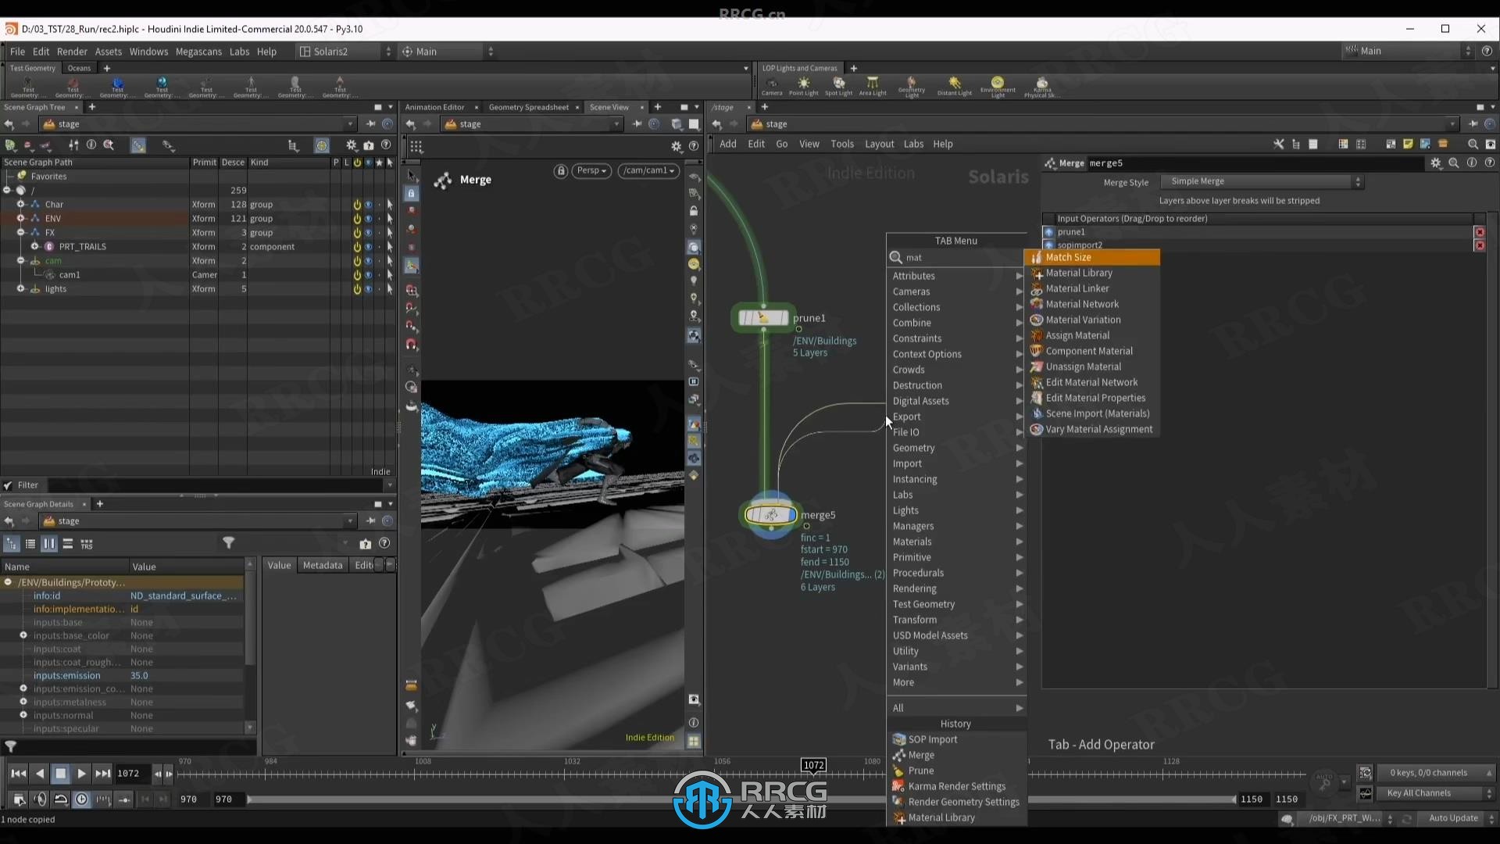
Task: Toggle the viewport camera lock icon
Action: point(560,170)
